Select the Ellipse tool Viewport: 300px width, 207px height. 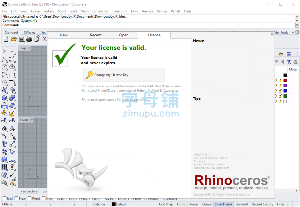(12, 67)
